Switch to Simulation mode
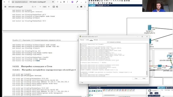The height and width of the screenshot is (97, 173). click(x=169, y=88)
